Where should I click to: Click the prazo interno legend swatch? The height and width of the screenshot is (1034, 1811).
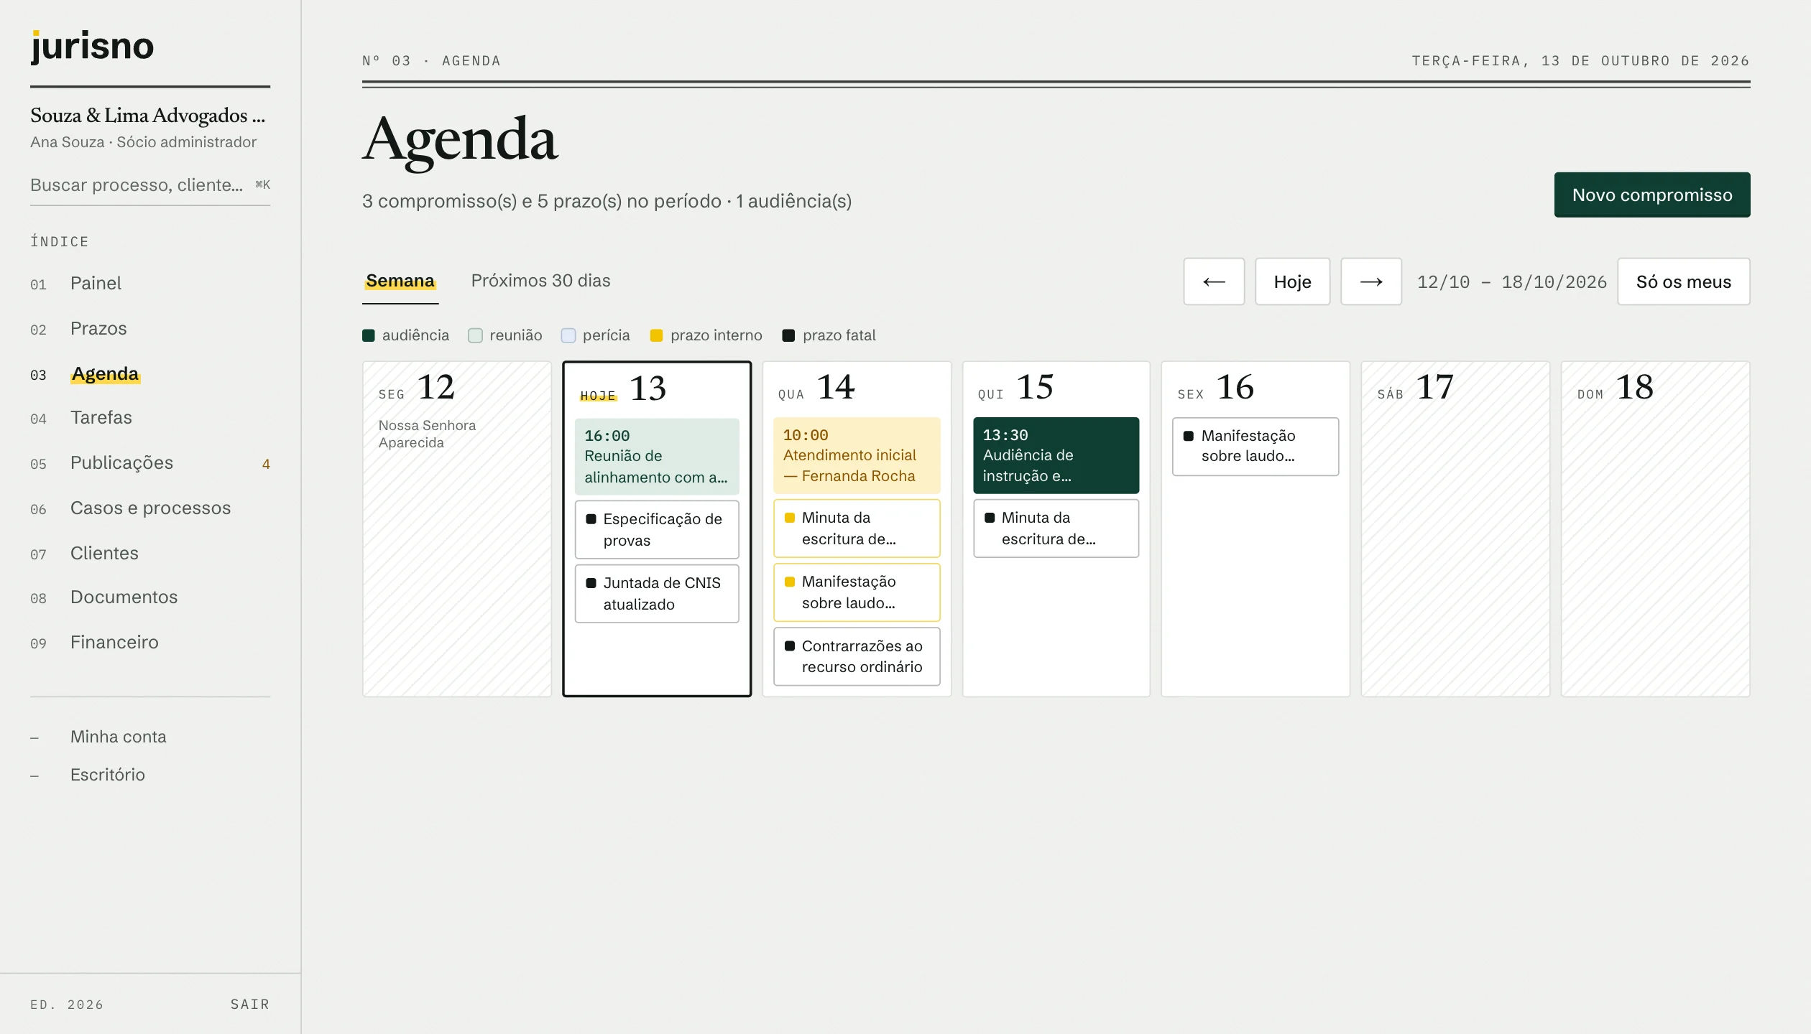[656, 335]
